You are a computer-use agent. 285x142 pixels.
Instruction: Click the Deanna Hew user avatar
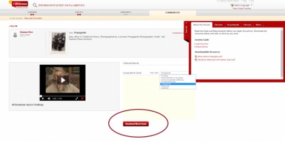[x=15, y=34]
